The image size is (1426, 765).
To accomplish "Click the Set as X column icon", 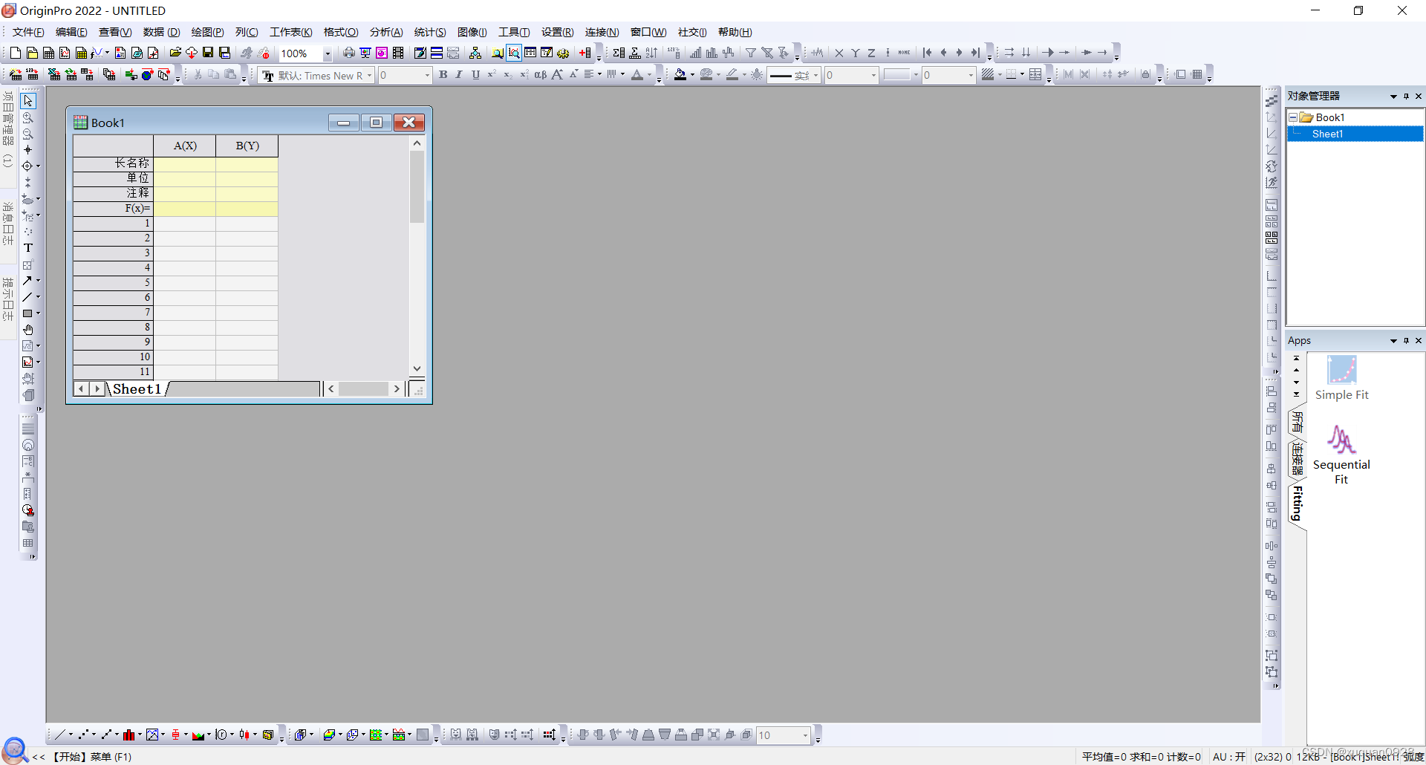I will [839, 53].
